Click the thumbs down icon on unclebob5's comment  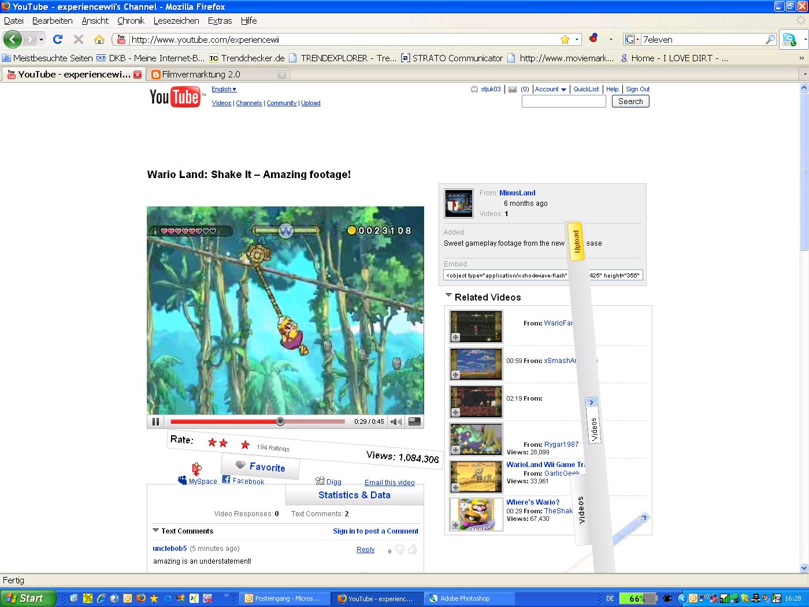[x=400, y=550]
